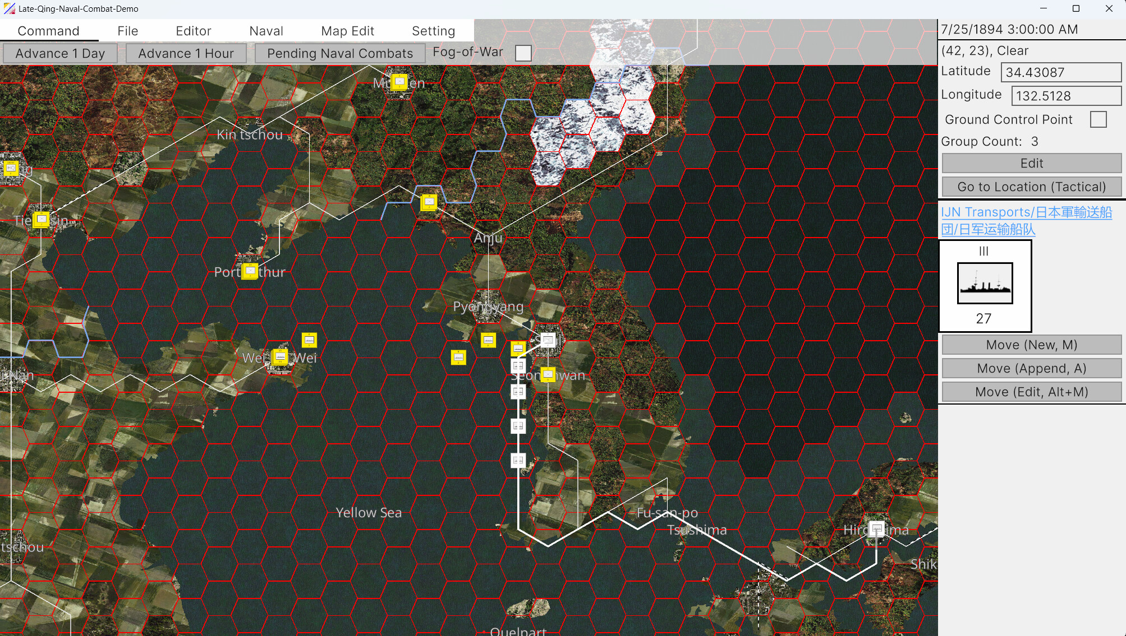Switch to the Setting menu
The image size is (1126, 636).
[433, 31]
